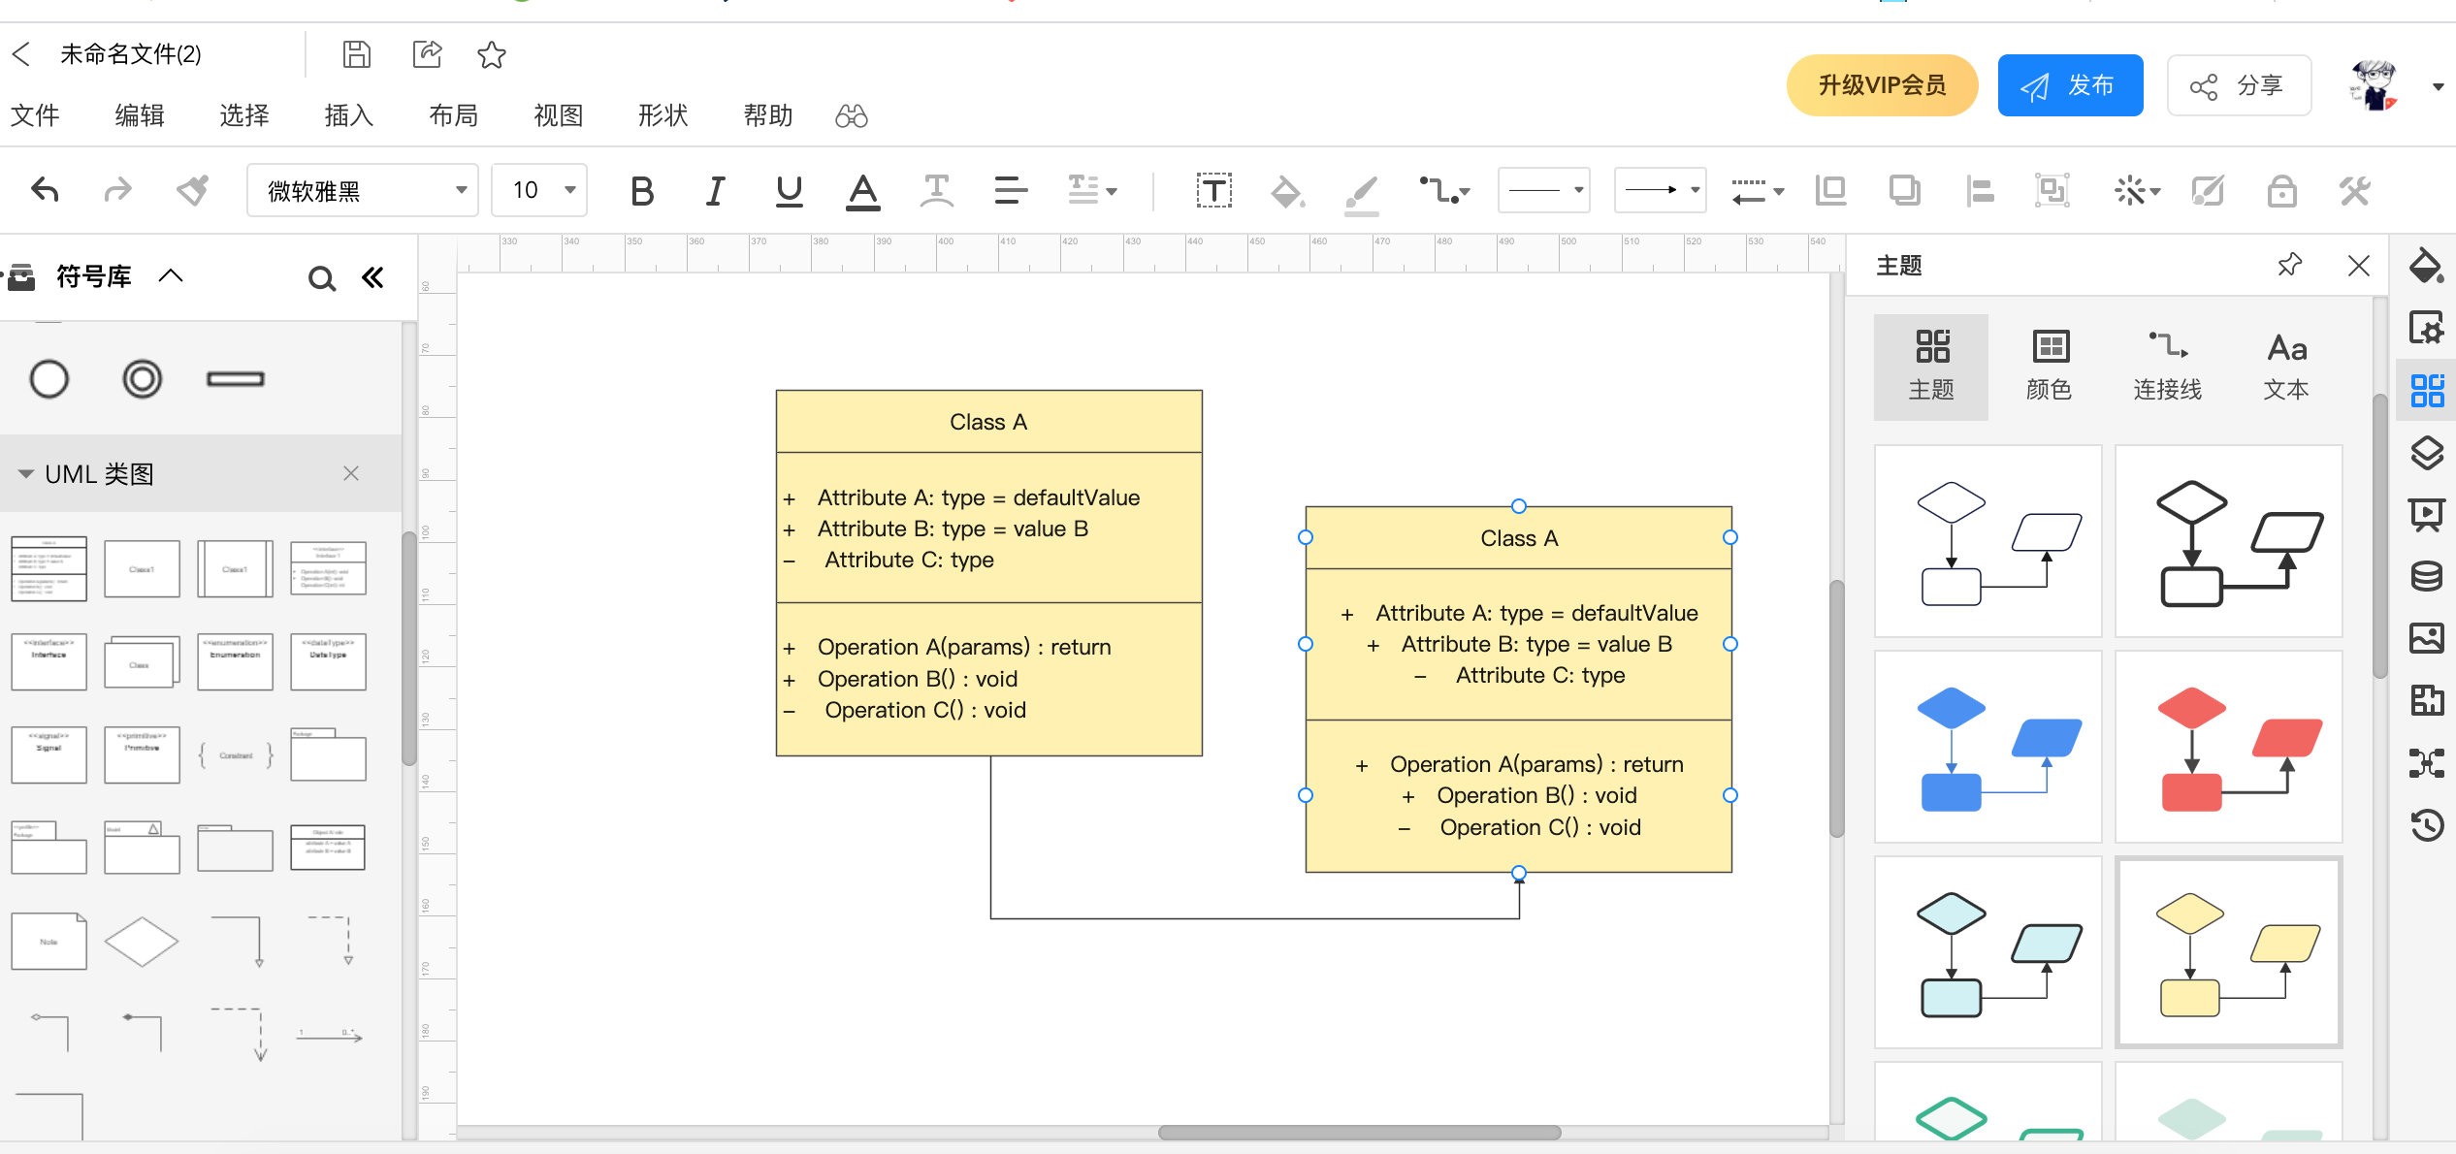
Task: Toggle bold text formatting
Action: tap(641, 191)
